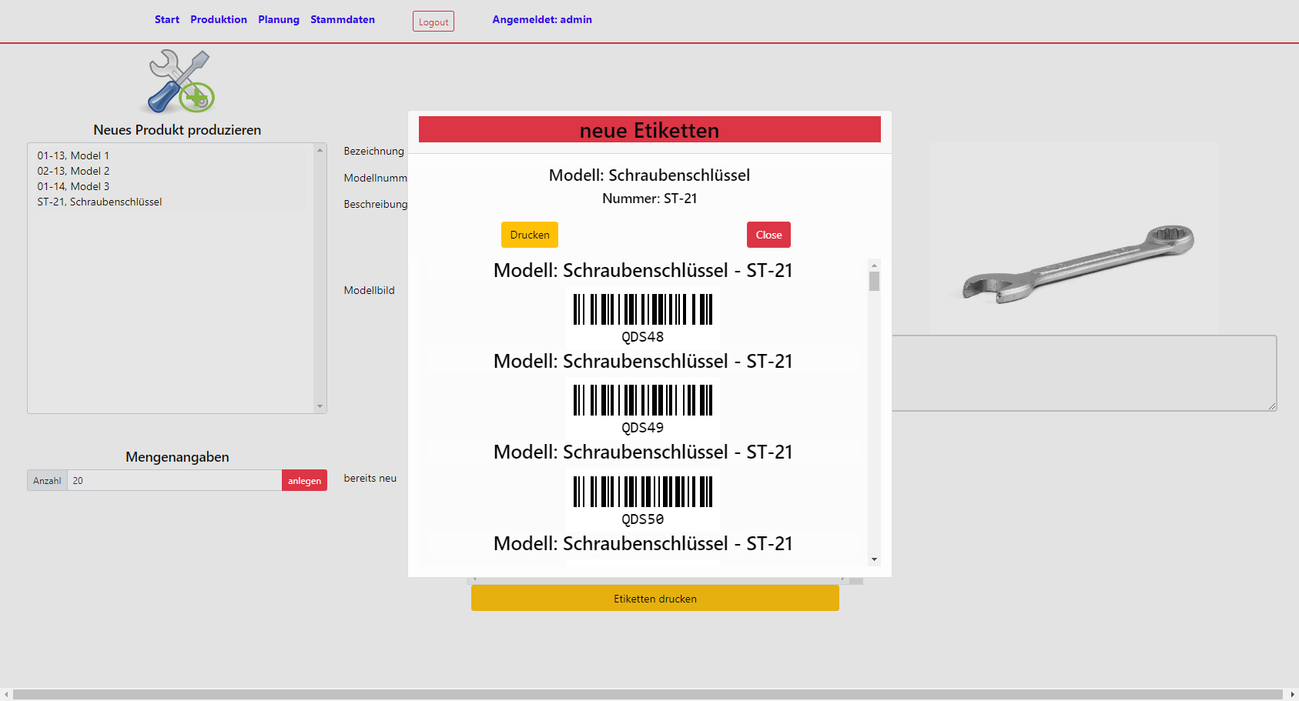Open the Start menu item
The image size is (1299, 701).
pyautogui.click(x=166, y=19)
